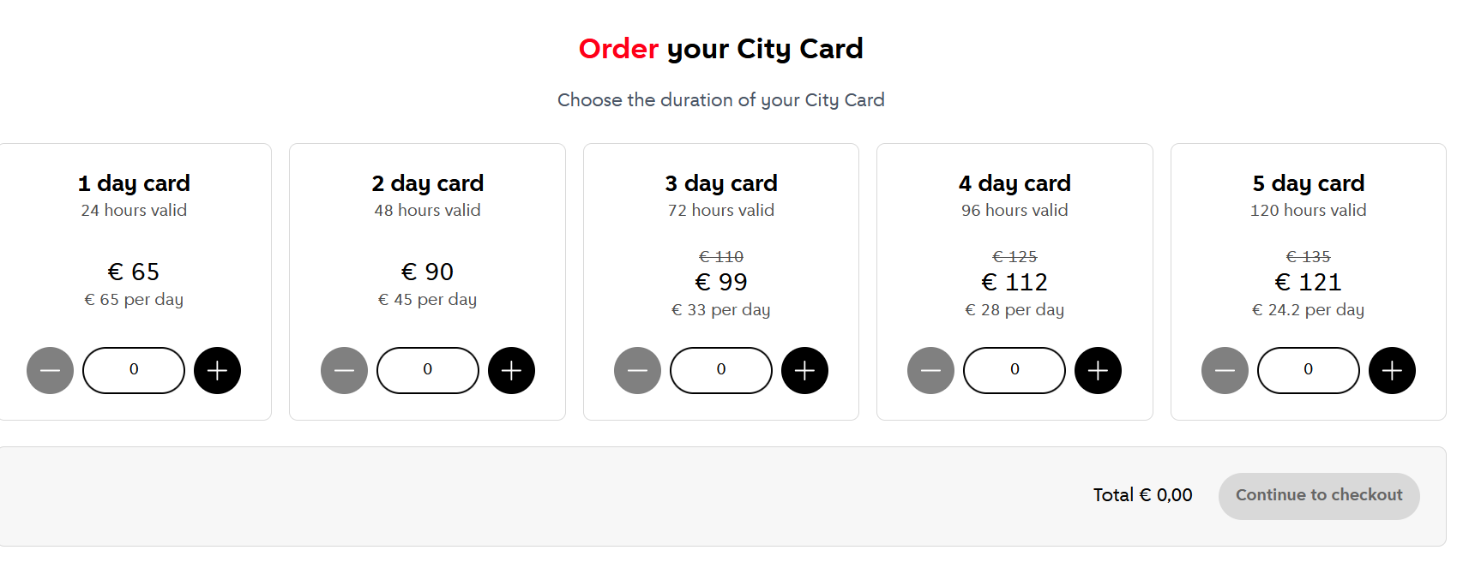This screenshot has width=1457, height=568.
Task: Click the plus icon for 3 day card
Action: click(x=804, y=370)
